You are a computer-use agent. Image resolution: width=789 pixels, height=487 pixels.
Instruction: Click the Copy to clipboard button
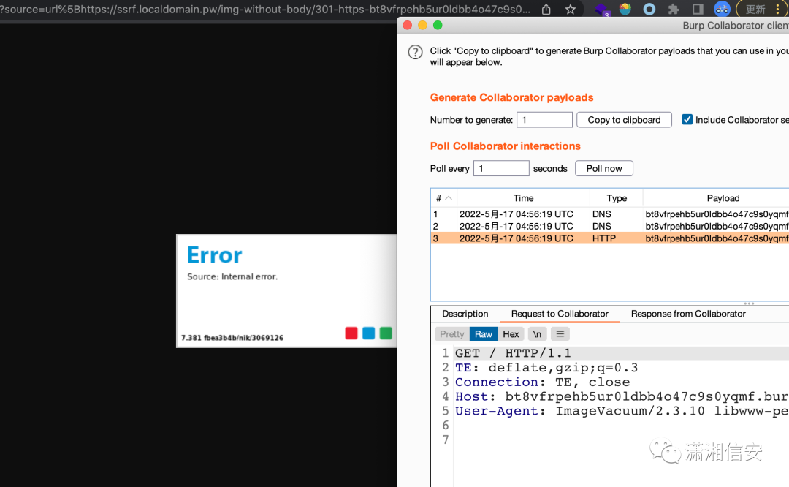pyautogui.click(x=624, y=120)
